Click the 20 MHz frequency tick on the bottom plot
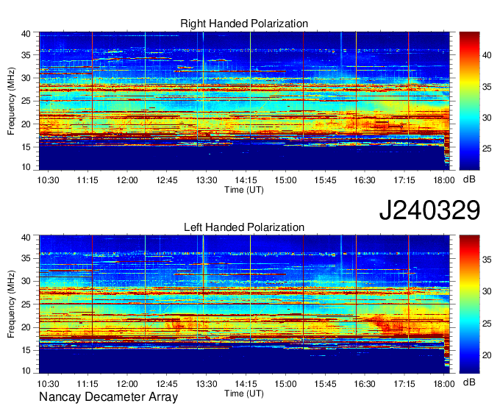 pos(26,327)
